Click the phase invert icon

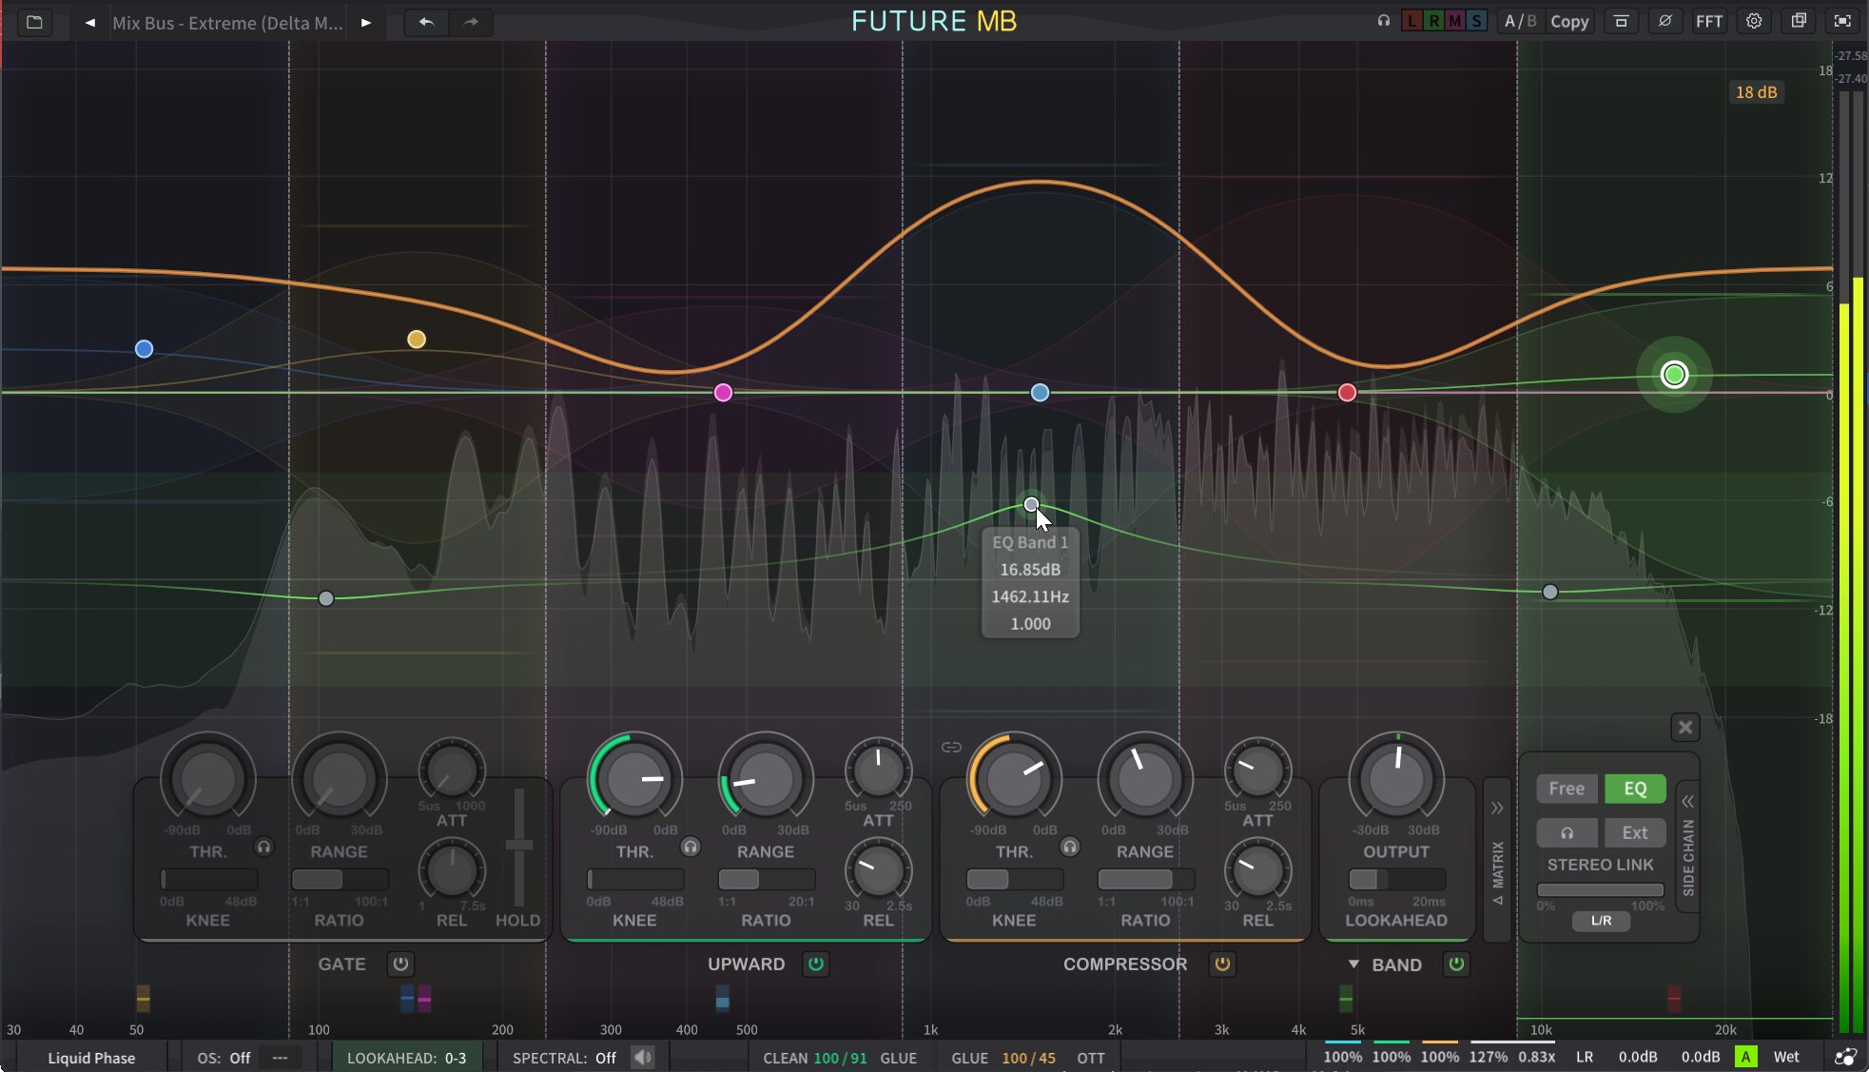click(1665, 21)
